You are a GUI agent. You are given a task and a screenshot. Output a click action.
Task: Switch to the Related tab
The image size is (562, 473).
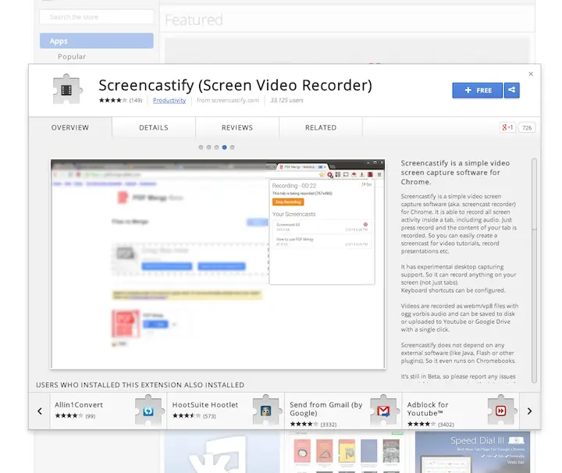pos(321,127)
